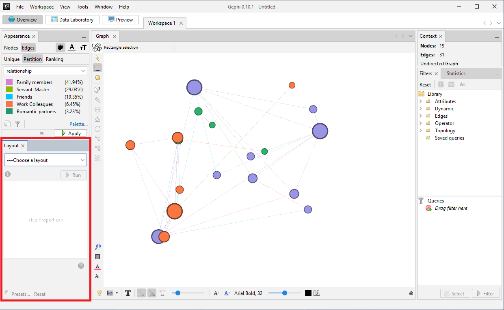
Task: Click the Apply button in Appearance
Action: [x=70, y=133]
